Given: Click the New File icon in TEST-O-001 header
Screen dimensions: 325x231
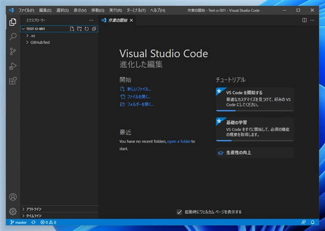Looking at the screenshot, I should click(x=72, y=29).
